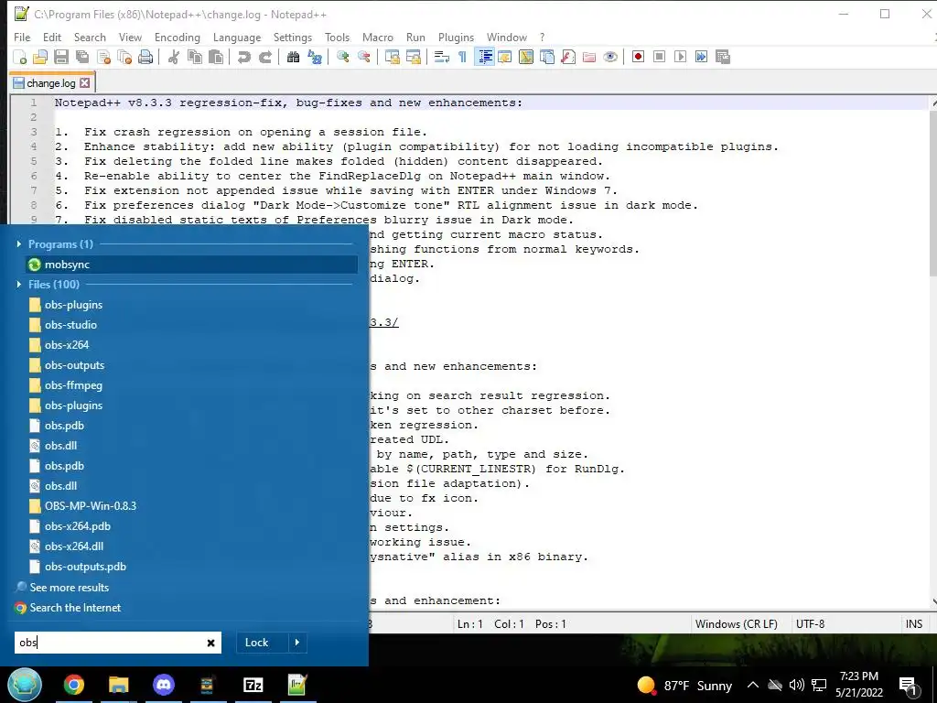This screenshot has height=703, width=937.
Task: Click the Close All toolbar icon
Action: (124, 58)
